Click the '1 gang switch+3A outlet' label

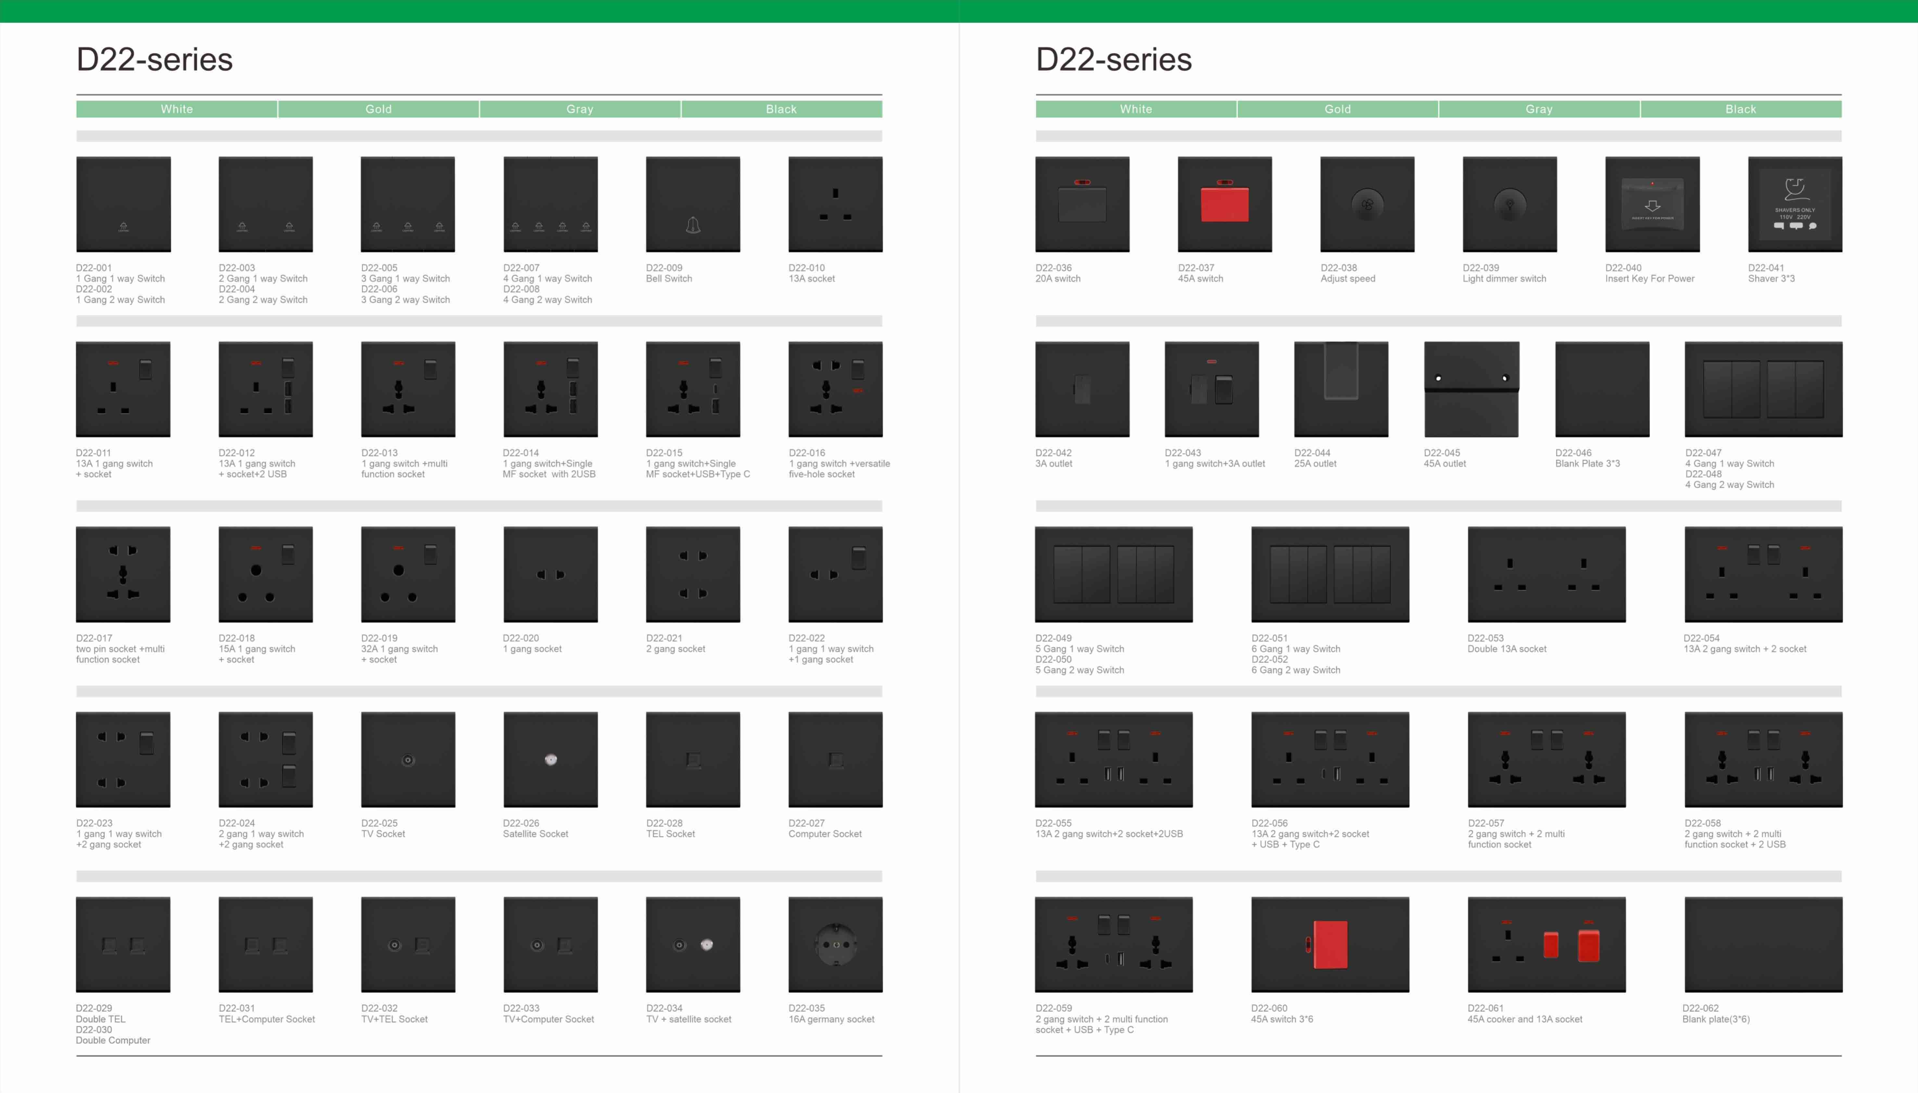1215,464
